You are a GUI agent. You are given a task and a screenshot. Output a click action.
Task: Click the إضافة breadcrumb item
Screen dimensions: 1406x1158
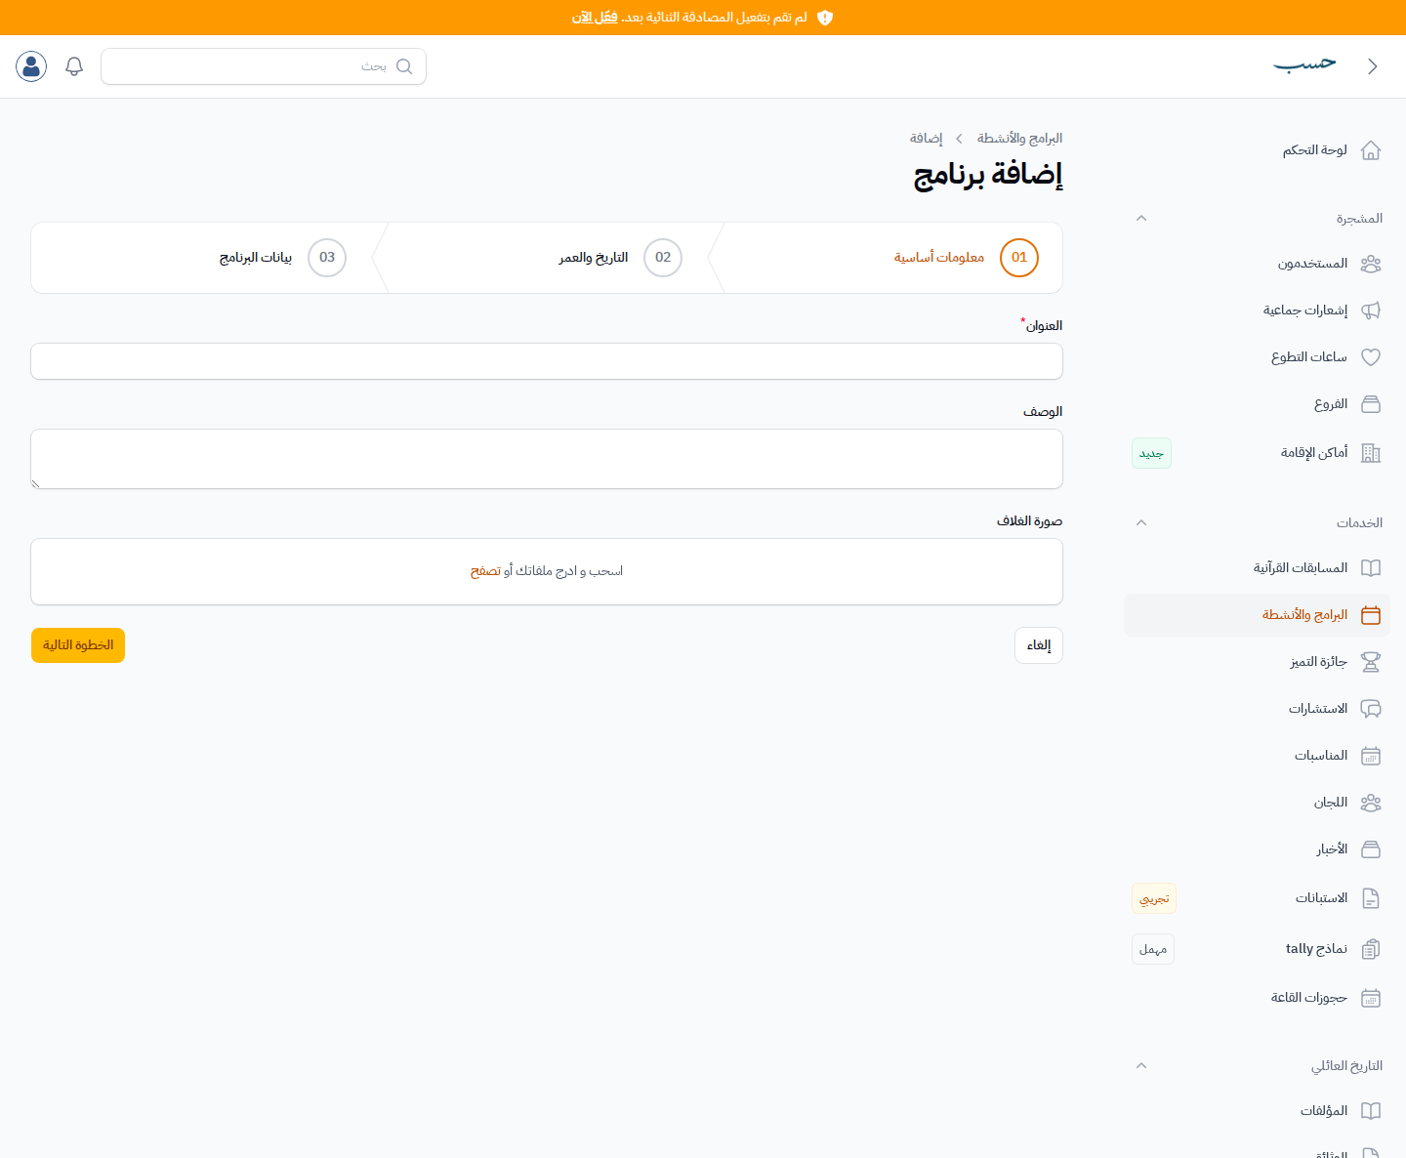(x=926, y=139)
